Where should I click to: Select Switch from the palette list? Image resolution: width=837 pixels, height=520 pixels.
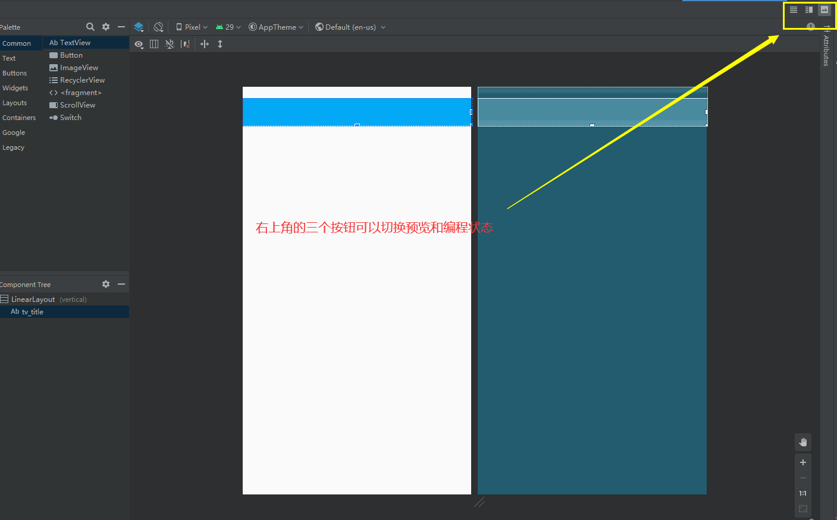[70, 117]
